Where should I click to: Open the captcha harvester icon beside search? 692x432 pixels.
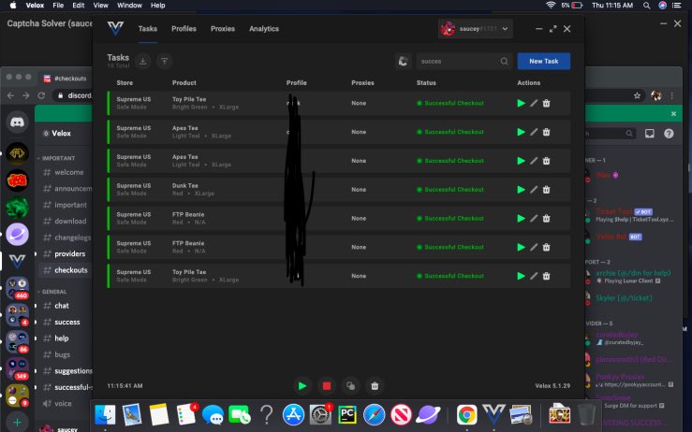pos(403,62)
